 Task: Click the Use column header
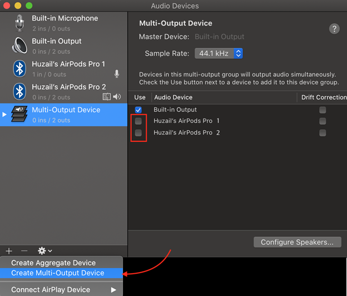140,97
